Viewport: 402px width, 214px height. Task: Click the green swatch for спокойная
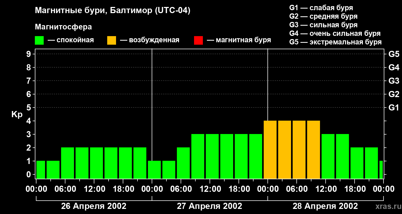point(39,40)
